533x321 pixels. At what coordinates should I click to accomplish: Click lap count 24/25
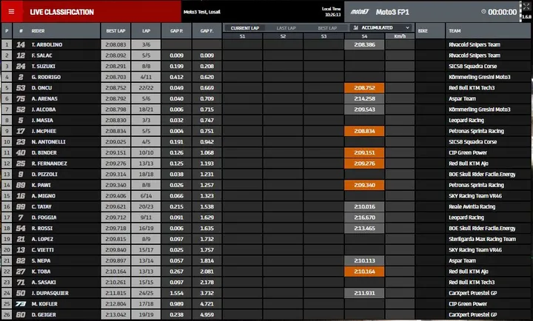click(146, 293)
